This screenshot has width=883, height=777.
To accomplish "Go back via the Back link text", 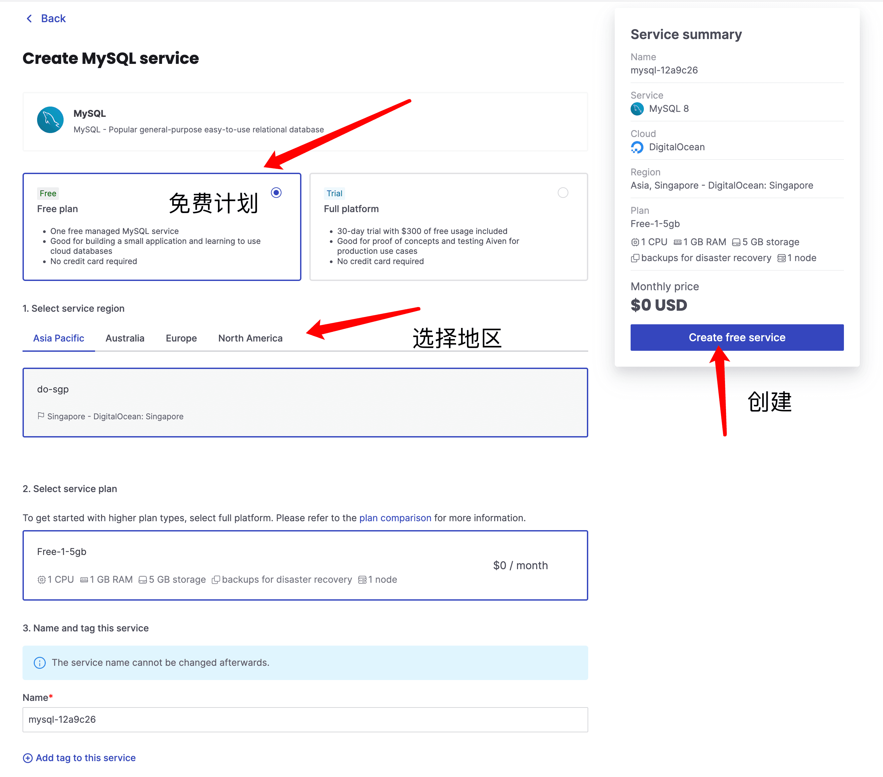I will click(x=53, y=19).
